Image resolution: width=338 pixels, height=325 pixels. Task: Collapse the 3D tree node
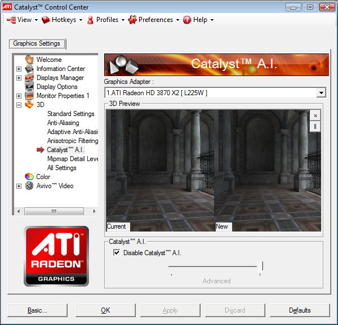(x=19, y=105)
